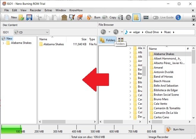
Task: Select Beach House folder
Action: (x=162, y=81)
